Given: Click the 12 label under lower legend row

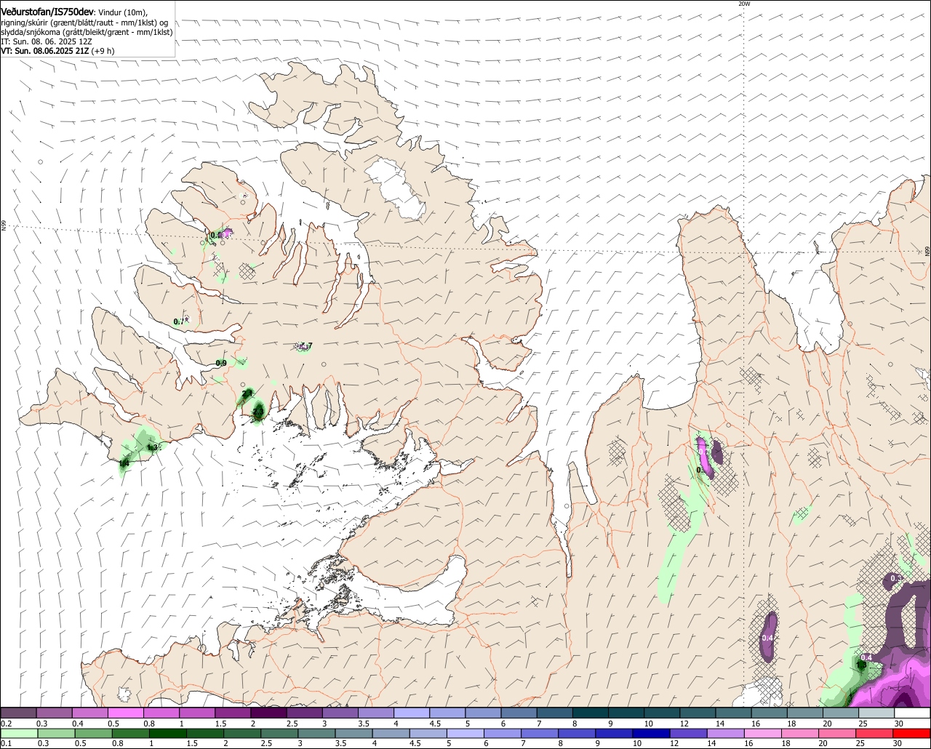Looking at the screenshot, I should pyautogui.click(x=674, y=744).
